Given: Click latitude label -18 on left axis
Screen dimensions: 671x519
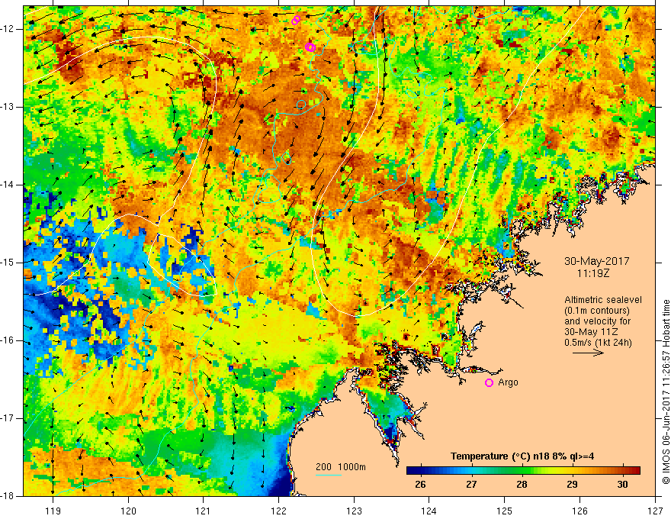Looking at the screenshot, I should (8, 496).
